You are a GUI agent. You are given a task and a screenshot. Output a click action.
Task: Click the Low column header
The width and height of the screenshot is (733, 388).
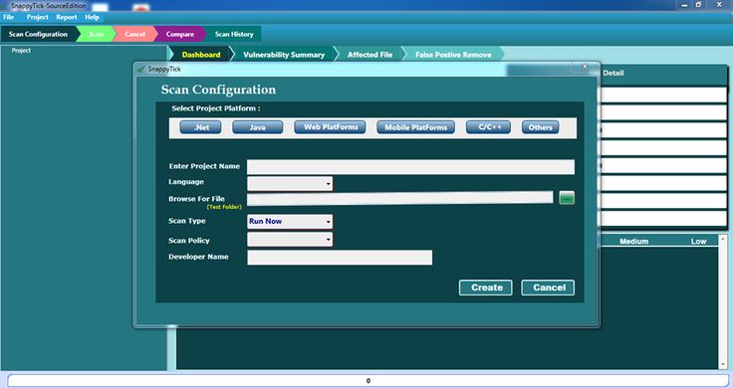(698, 242)
